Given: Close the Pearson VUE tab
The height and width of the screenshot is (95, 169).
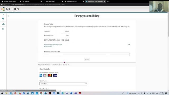Looking at the screenshot, I should [105, 2].
